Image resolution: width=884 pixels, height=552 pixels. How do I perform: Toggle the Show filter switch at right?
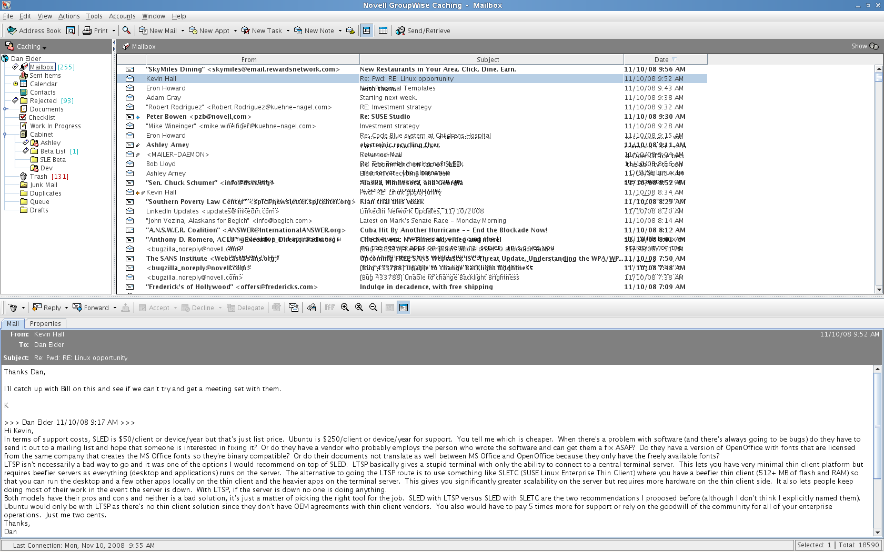pos(874,46)
